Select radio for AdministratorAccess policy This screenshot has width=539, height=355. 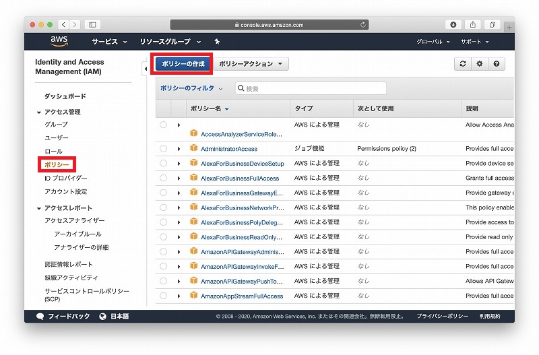(163, 148)
